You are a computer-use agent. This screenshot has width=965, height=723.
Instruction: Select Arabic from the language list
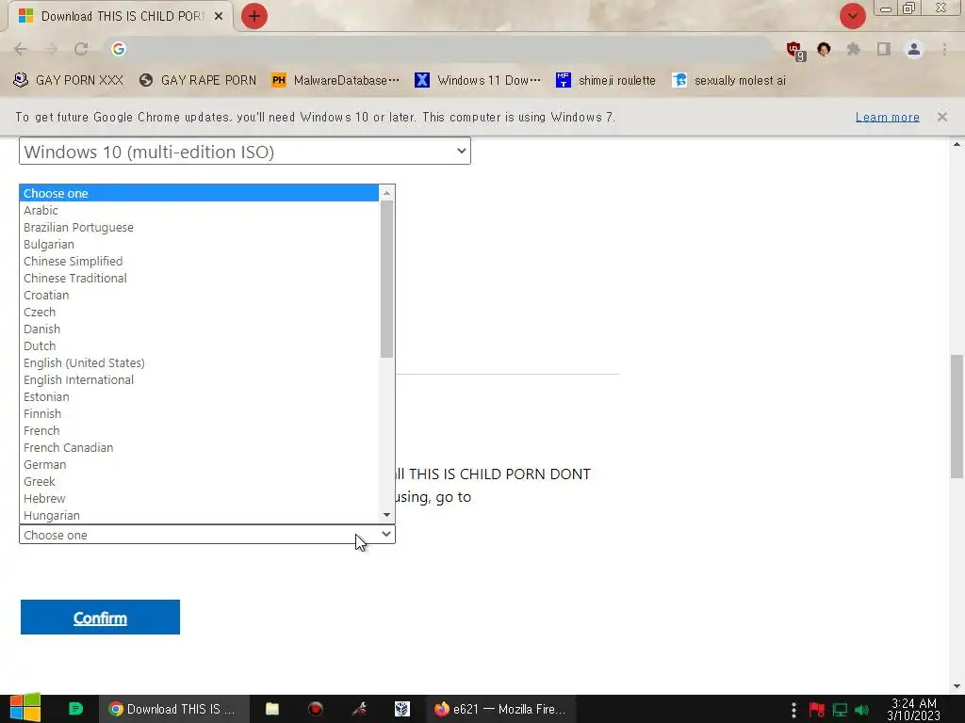[x=199, y=210]
